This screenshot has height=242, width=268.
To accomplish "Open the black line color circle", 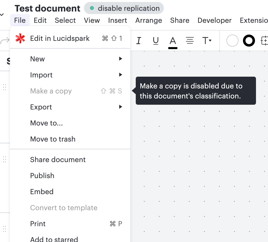I will pos(249,41).
